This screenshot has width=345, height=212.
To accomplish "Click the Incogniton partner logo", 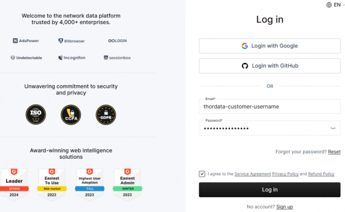I will pyautogui.click(x=71, y=58).
